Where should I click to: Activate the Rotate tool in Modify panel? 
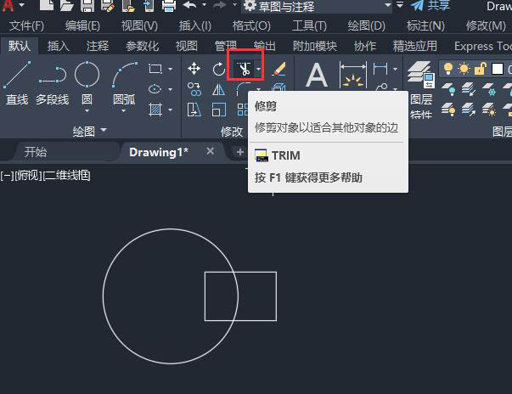(219, 69)
